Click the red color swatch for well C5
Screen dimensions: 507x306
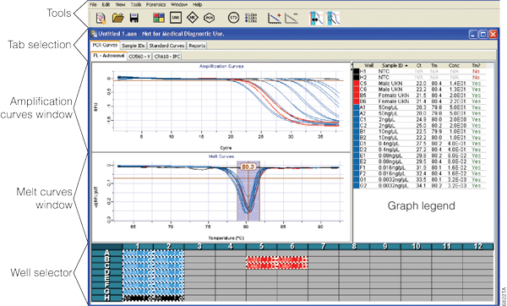[356, 83]
